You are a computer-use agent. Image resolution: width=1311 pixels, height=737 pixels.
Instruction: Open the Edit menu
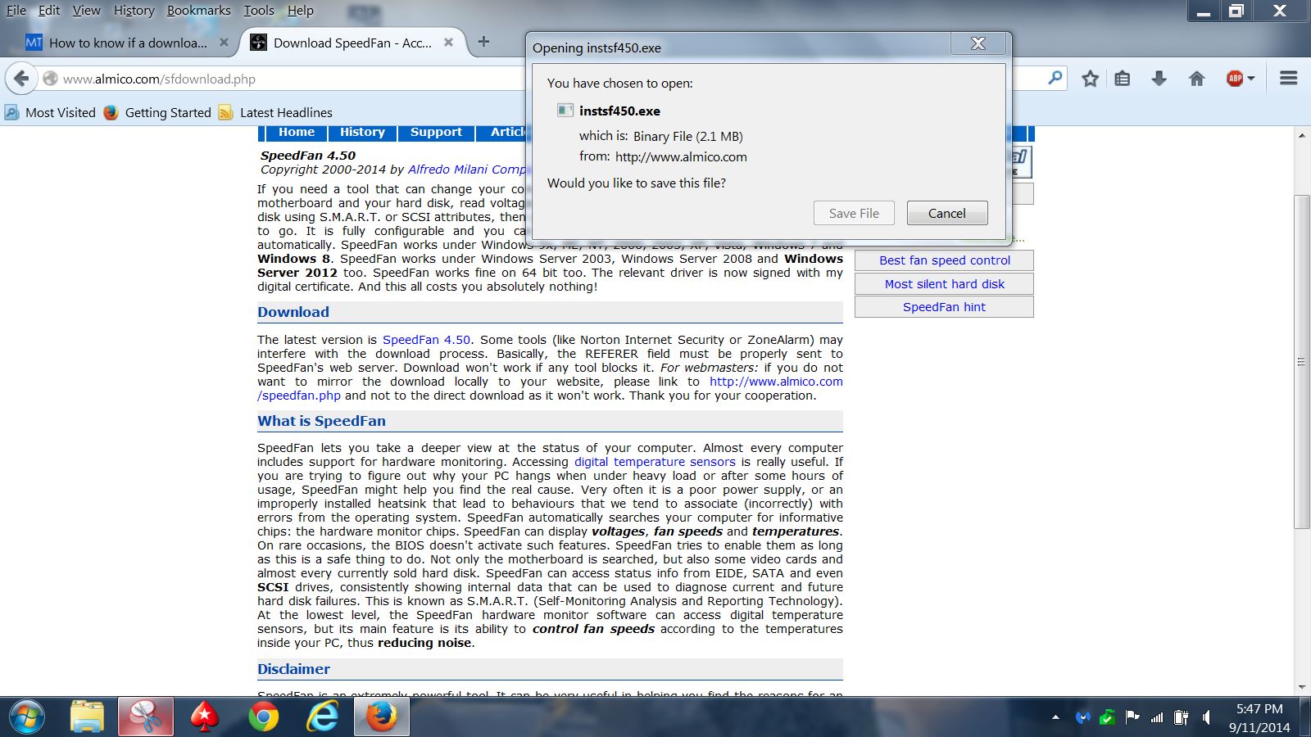pyautogui.click(x=49, y=11)
